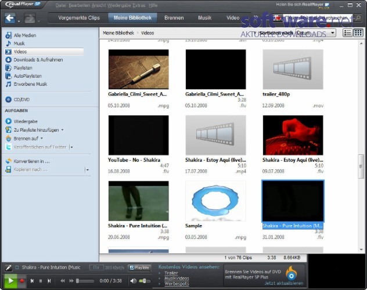Screen dimensions: 367x290
Task: Start playback with the green play button
Action: pyautogui.click(x=10, y=281)
